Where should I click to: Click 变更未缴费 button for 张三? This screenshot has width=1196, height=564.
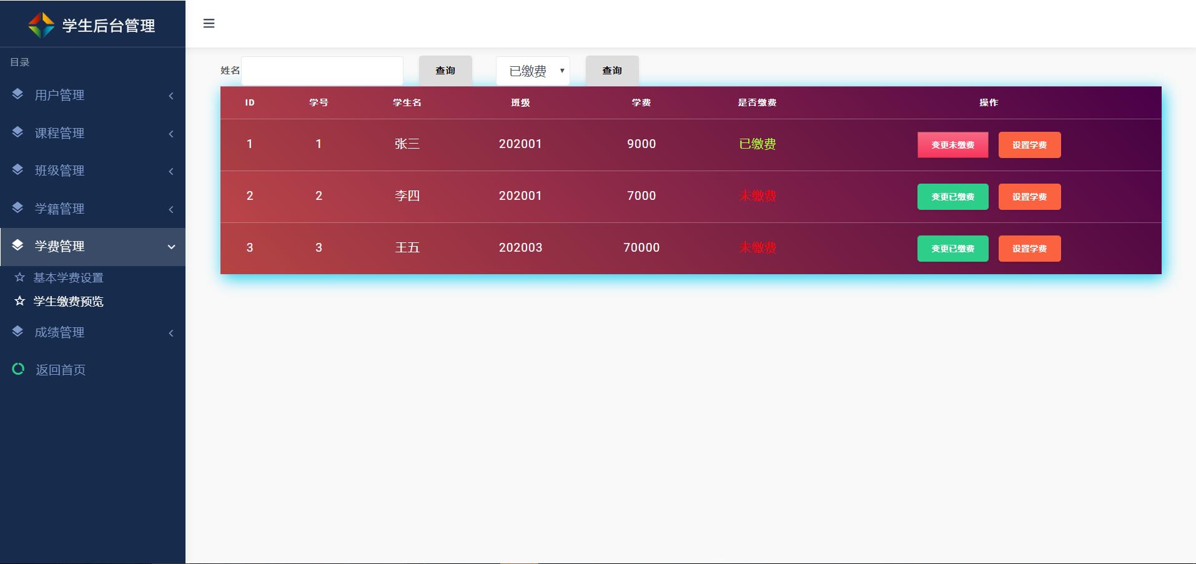pos(952,145)
